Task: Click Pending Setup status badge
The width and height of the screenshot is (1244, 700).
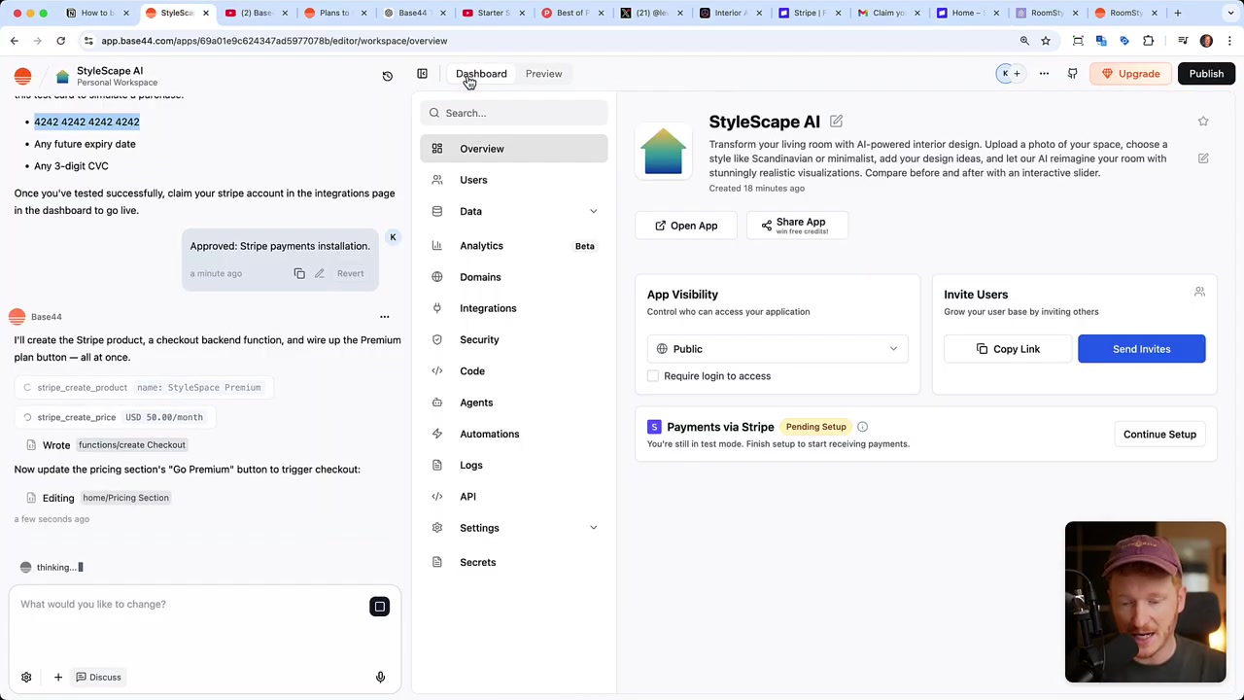Action: 815,427
